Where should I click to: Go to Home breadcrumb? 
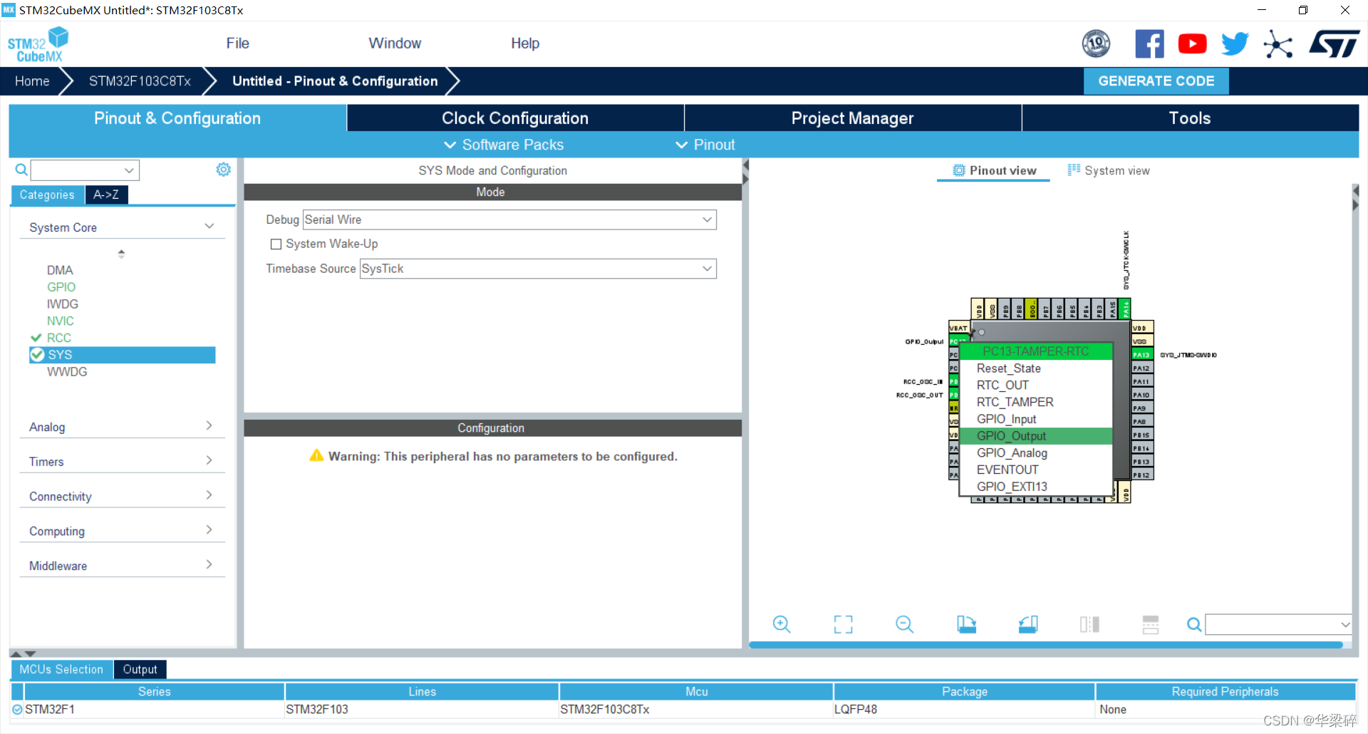pyautogui.click(x=32, y=81)
